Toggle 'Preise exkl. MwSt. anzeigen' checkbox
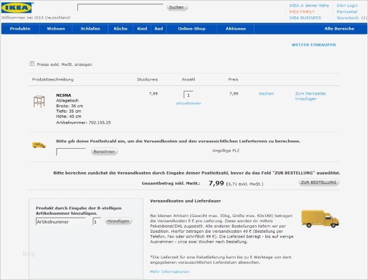The image size is (368, 280). point(32,64)
